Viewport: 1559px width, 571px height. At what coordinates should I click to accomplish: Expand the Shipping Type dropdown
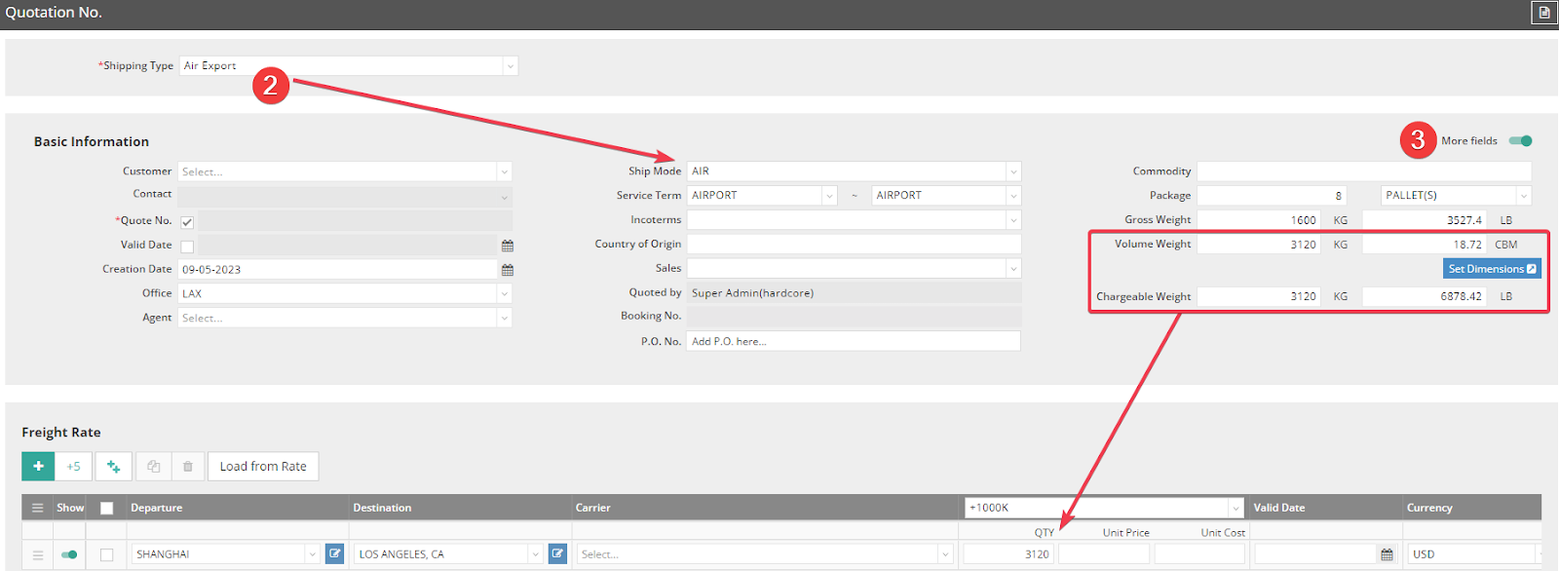tap(509, 66)
